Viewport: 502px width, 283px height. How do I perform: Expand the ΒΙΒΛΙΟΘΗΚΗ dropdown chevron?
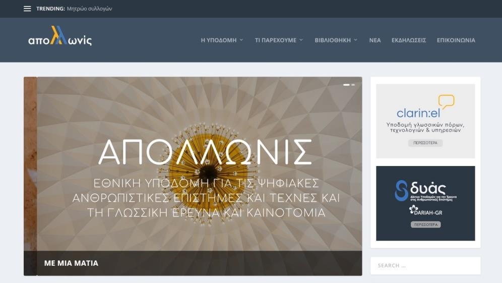coord(355,40)
